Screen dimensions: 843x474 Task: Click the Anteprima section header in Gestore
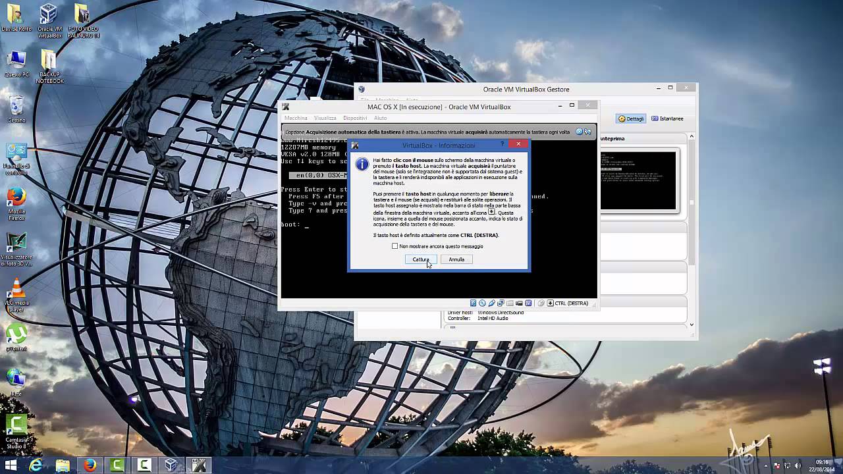pyautogui.click(x=612, y=139)
